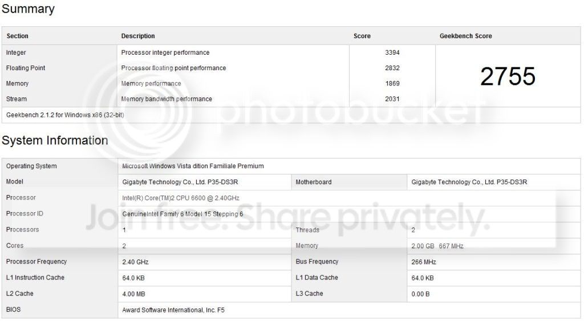
Task: Click the Motherboard value Gigabyte P35-DS3R
Action: [x=469, y=182]
